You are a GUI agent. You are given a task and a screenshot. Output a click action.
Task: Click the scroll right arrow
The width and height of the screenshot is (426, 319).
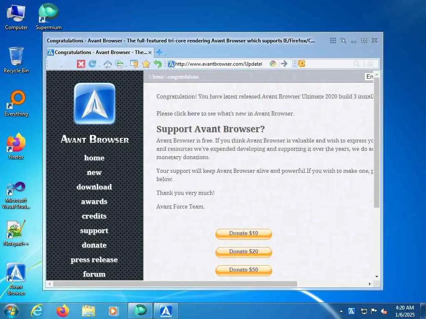(370, 284)
